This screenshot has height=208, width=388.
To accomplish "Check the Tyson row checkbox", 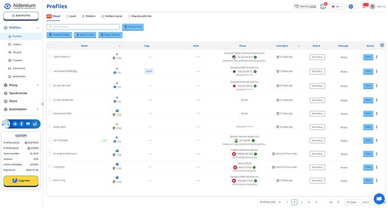I will (49, 57).
